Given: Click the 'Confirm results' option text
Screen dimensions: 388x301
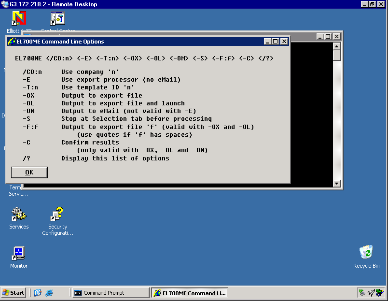Looking at the screenshot, I should coord(90,143).
